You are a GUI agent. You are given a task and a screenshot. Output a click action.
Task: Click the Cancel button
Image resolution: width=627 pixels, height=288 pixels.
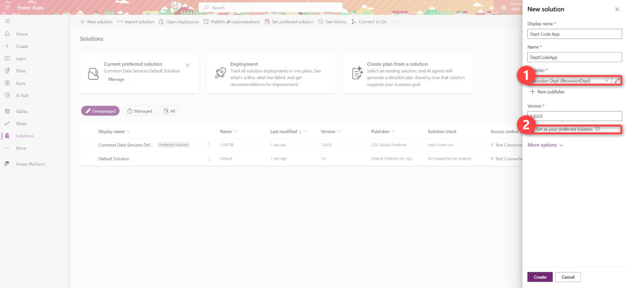click(568, 277)
